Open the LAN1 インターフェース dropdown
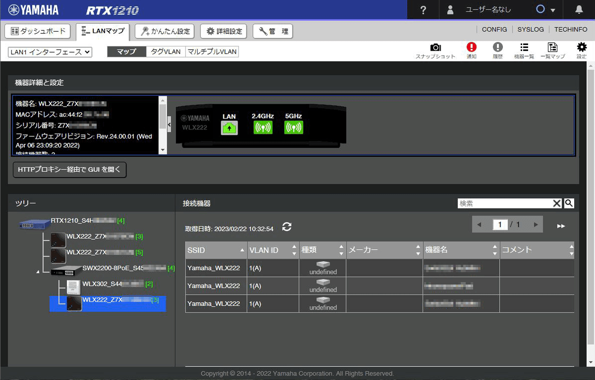Image resolution: width=595 pixels, height=380 pixels. click(50, 52)
